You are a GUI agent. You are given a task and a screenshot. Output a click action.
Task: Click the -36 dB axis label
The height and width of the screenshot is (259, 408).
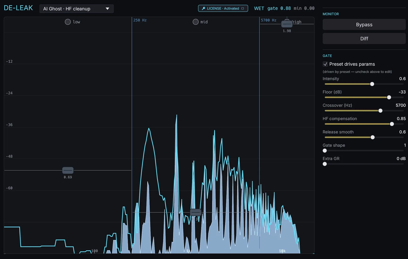[9, 125]
